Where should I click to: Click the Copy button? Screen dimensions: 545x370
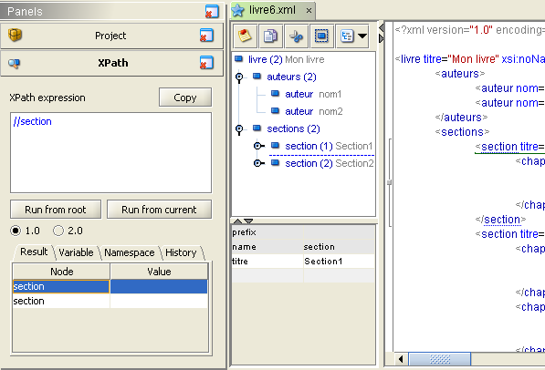pyautogui.click(x=185, y=98)
